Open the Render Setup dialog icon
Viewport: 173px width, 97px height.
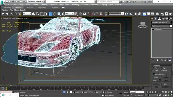tap(162, 14)
